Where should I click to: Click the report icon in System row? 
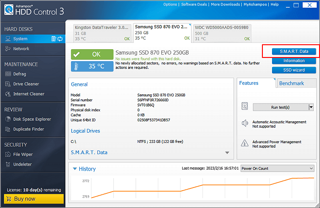pos(53,39)
